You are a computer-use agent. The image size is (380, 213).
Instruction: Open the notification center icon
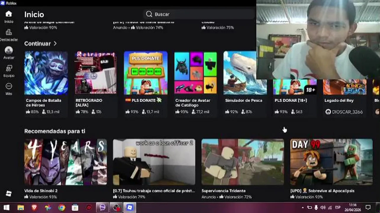(x=368, y=208)
